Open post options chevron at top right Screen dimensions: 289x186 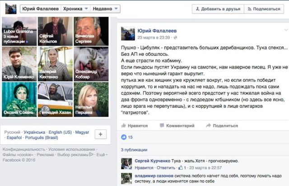pyautogui.click(x=286, y=30)
